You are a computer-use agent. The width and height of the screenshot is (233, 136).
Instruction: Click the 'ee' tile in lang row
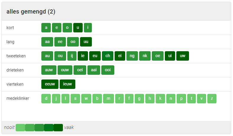tap(60, 42)
